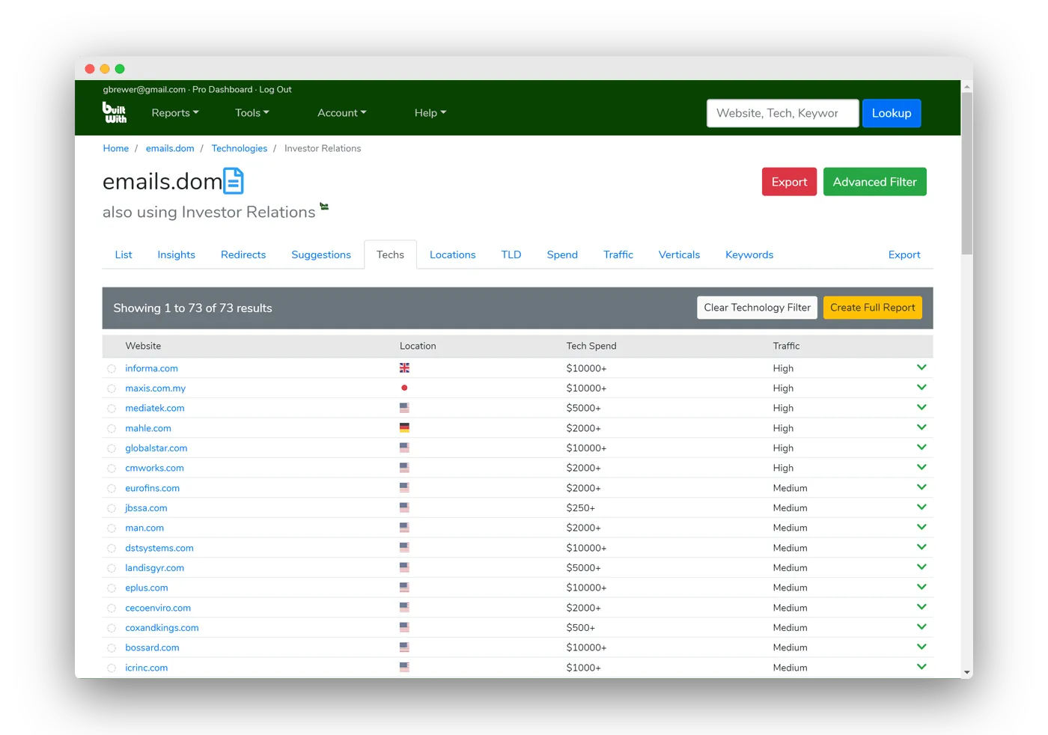Click the document icon beside emails.dom
1048x735 pixels.
(x=234, y=181)
